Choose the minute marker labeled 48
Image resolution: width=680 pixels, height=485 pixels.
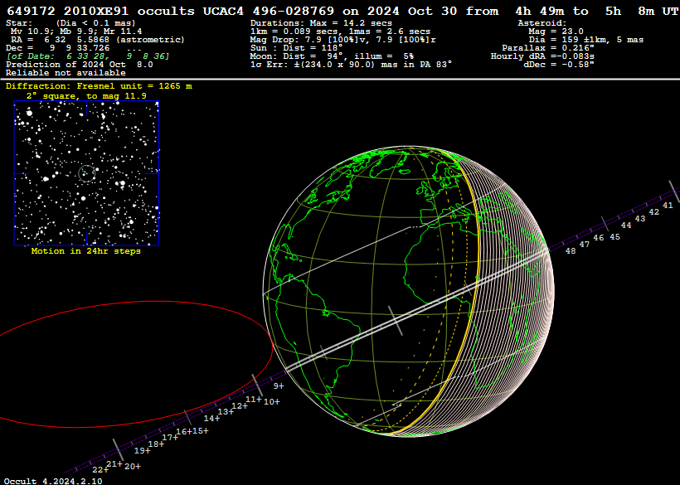pos(571,251)
